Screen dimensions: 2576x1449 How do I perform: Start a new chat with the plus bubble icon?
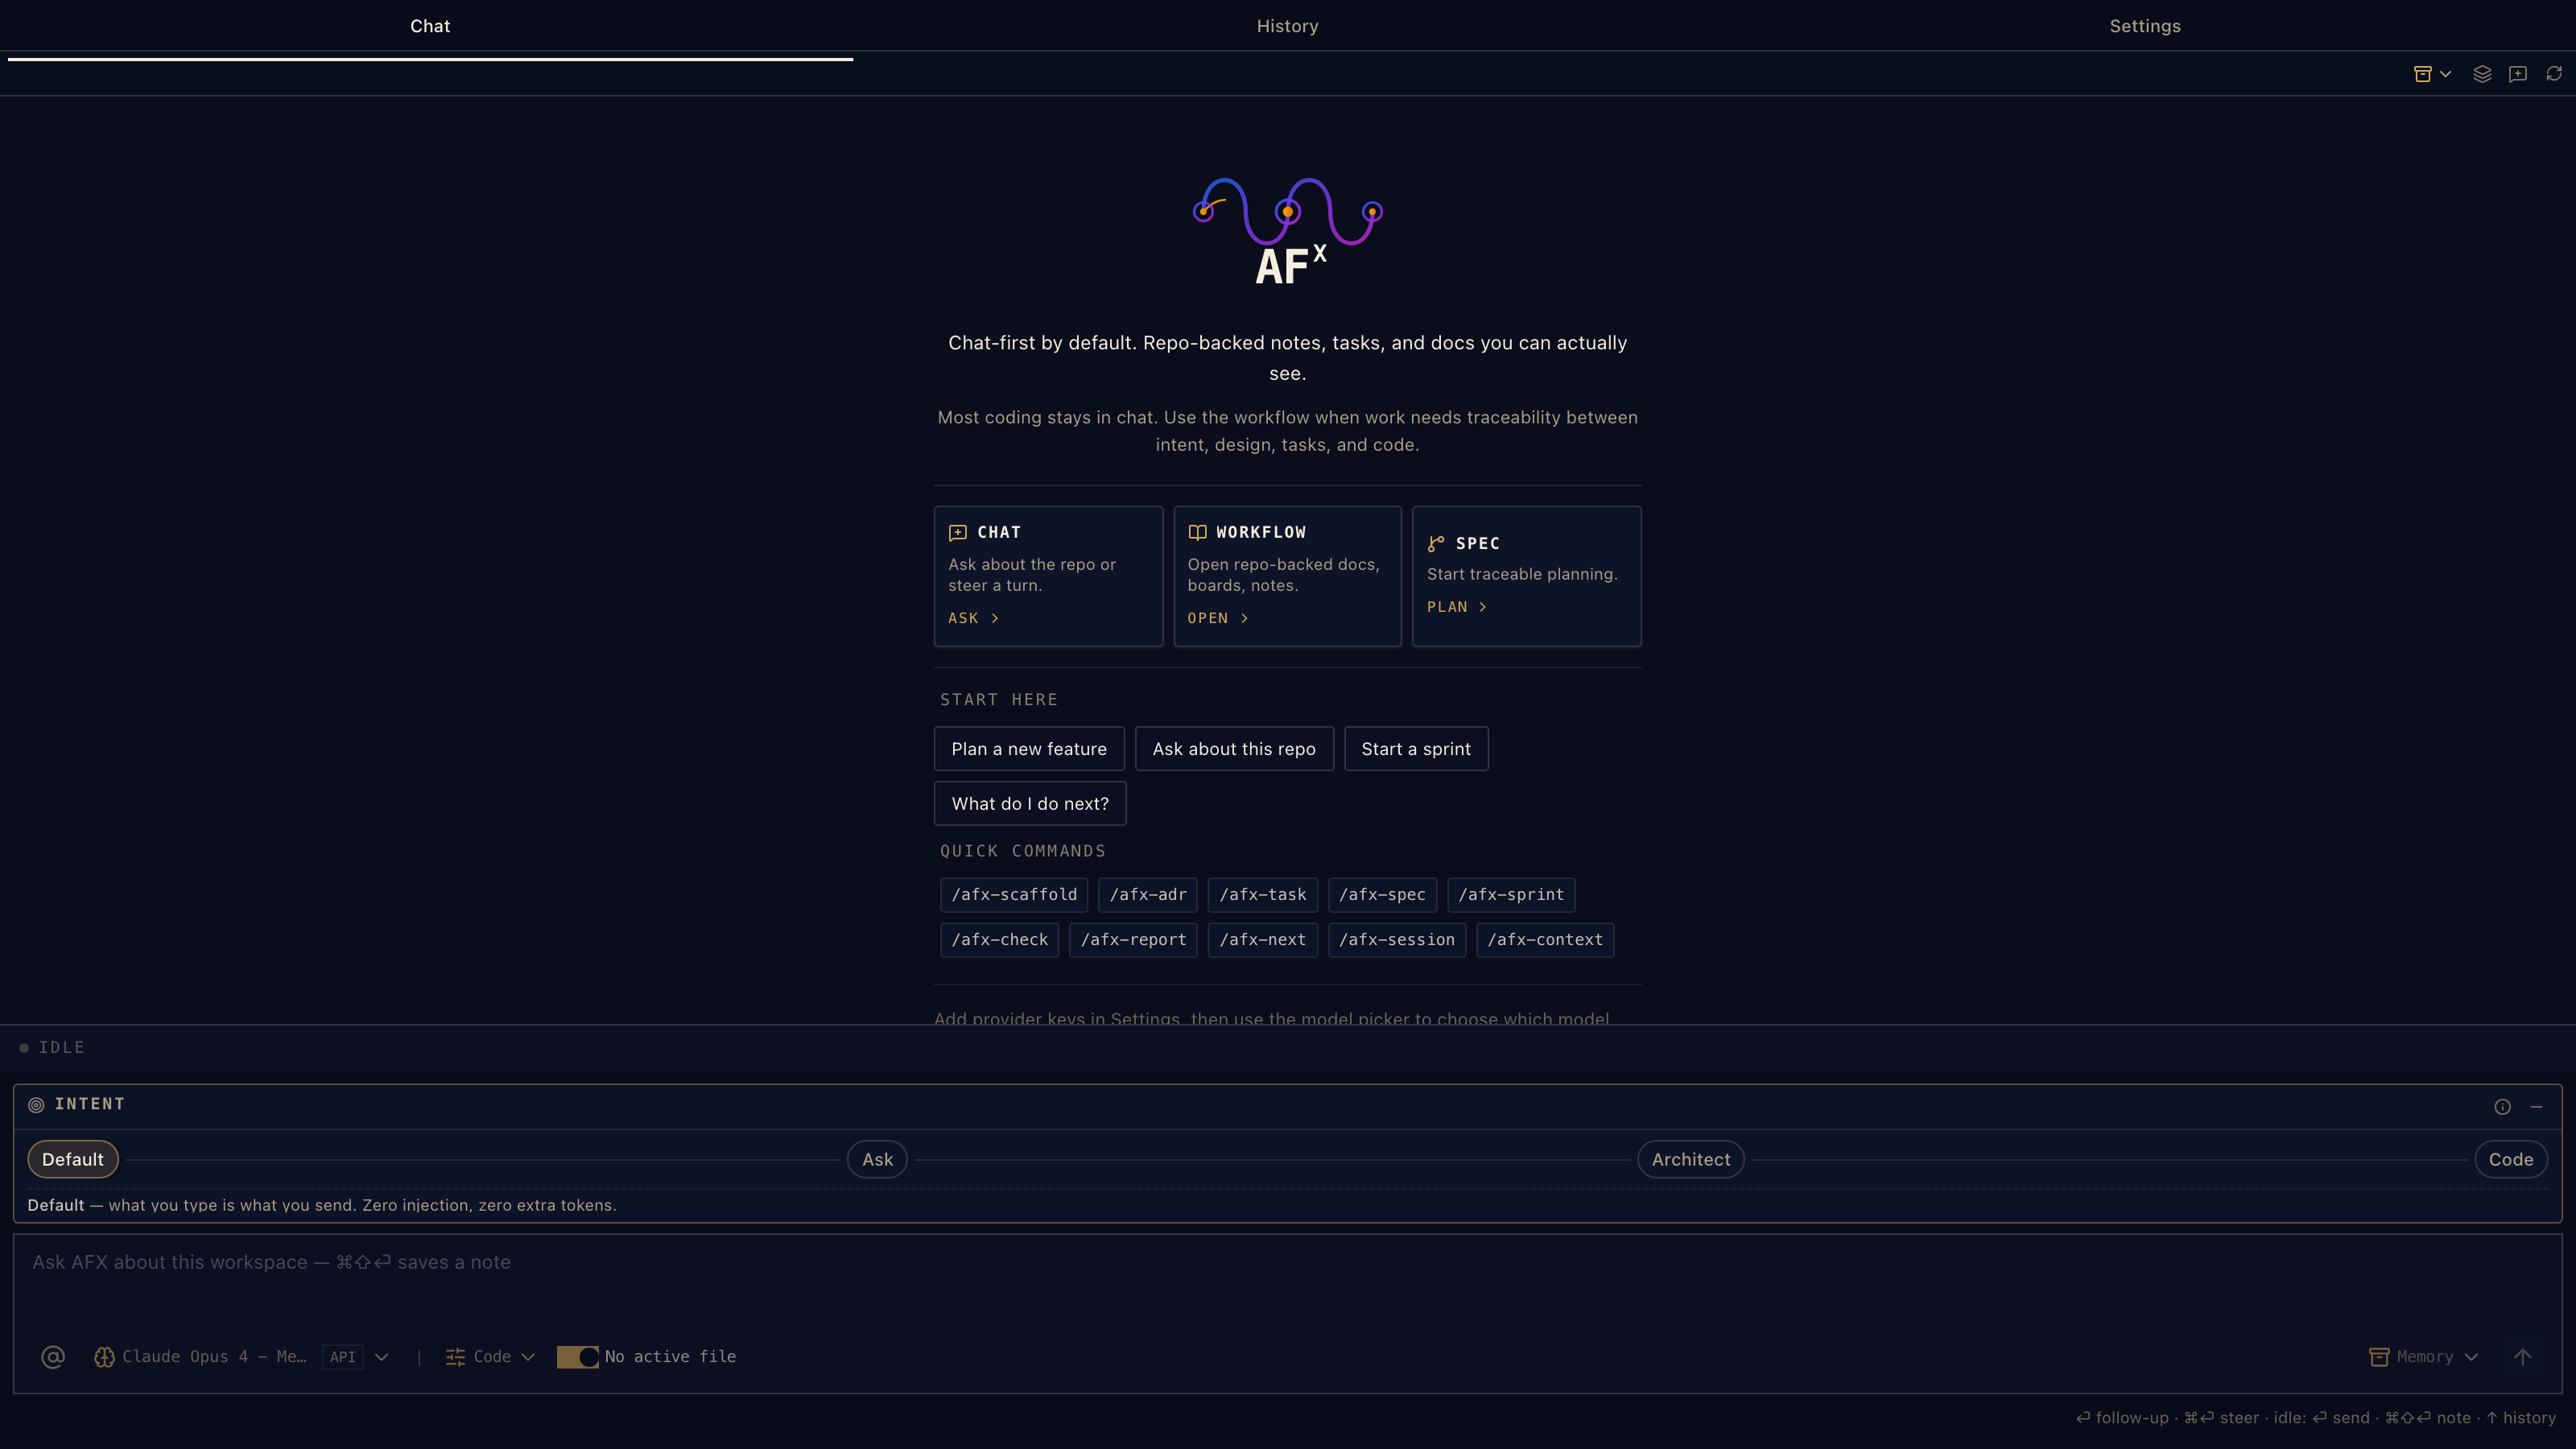point(2518,74)
